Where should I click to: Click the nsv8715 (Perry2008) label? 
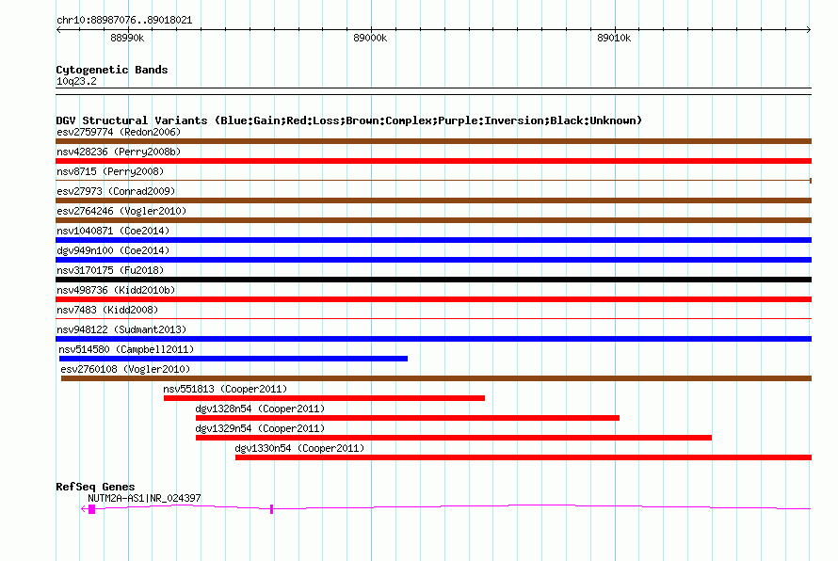[x=110, y=171]
